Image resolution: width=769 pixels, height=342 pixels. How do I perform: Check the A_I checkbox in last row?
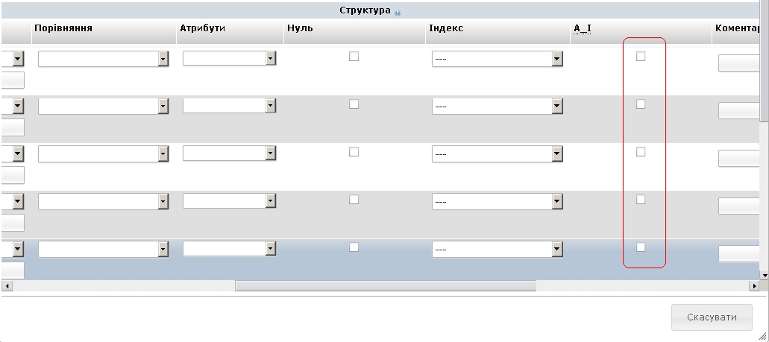click(641, 247)
